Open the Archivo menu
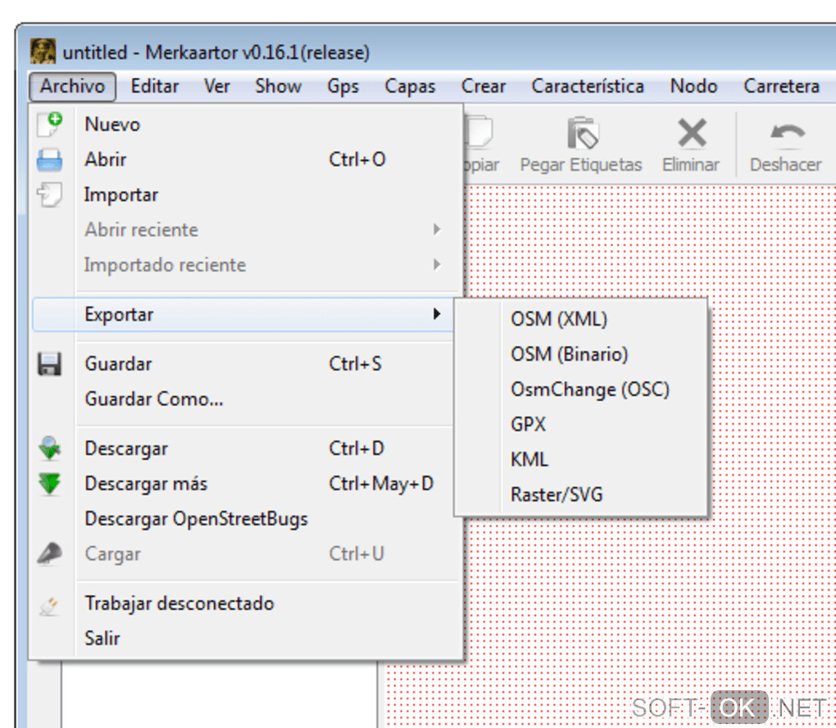 72,86
